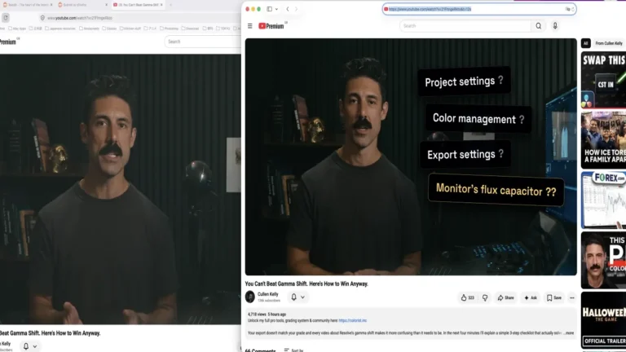
Task: Click the notification bell under Cullen Kelly
Action: tap(293, 297)
